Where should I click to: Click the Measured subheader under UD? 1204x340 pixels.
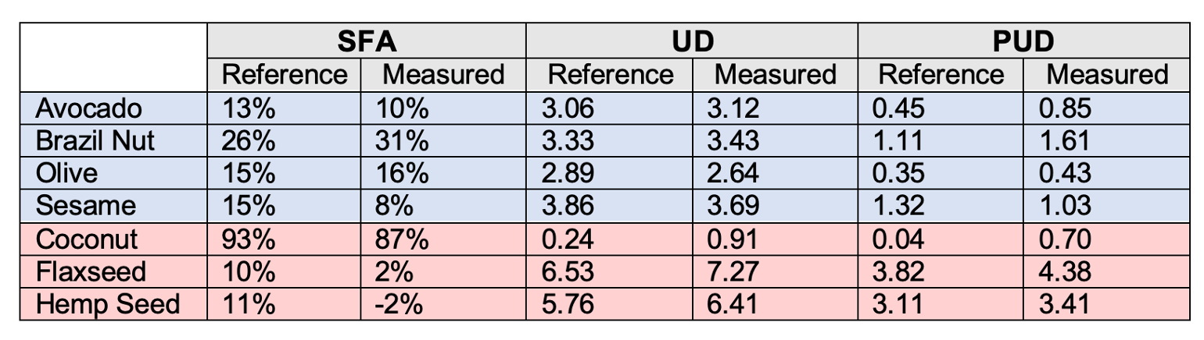pyautogui.click(x=775, y=75)
